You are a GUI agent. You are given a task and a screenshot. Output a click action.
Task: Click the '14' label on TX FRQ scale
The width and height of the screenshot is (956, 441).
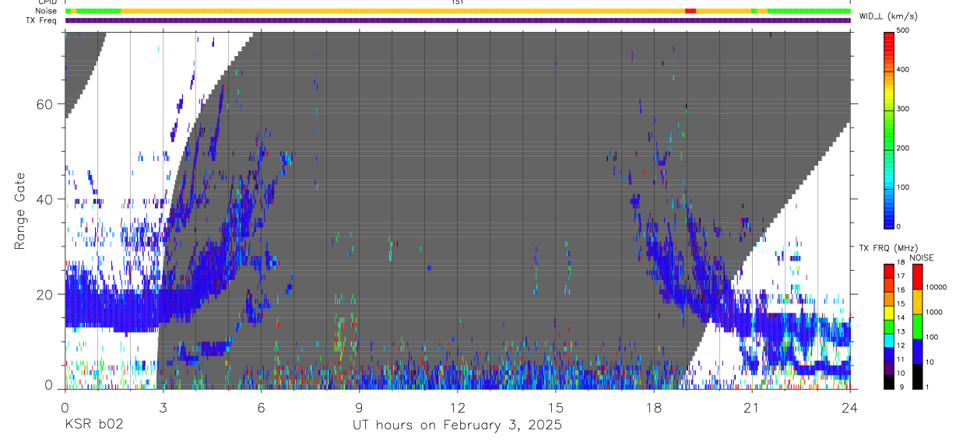902,318
